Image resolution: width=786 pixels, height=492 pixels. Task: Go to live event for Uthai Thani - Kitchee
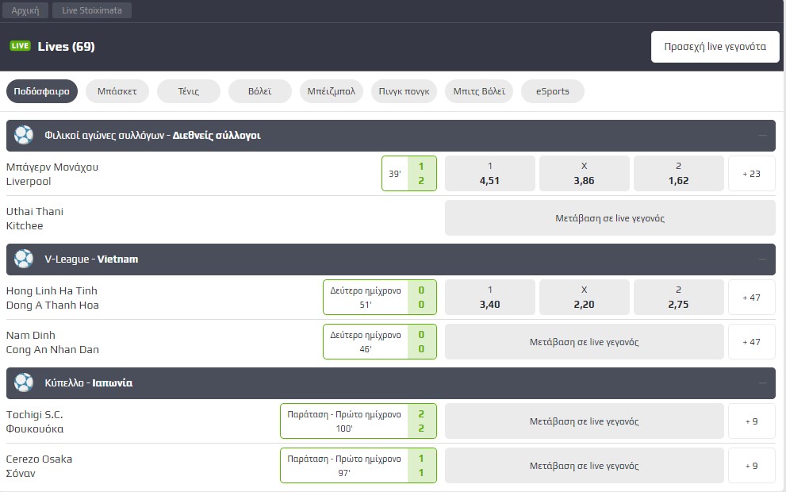click(610, 218)
